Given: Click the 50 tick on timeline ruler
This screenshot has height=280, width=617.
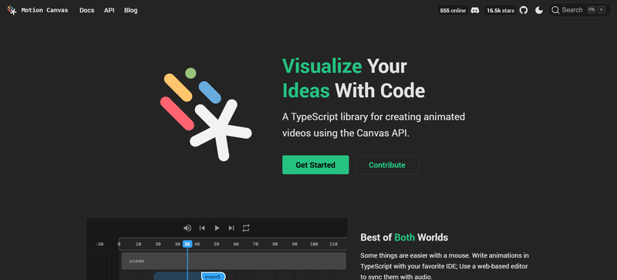Looking at the screenshot, I should [x=217, y=245].
